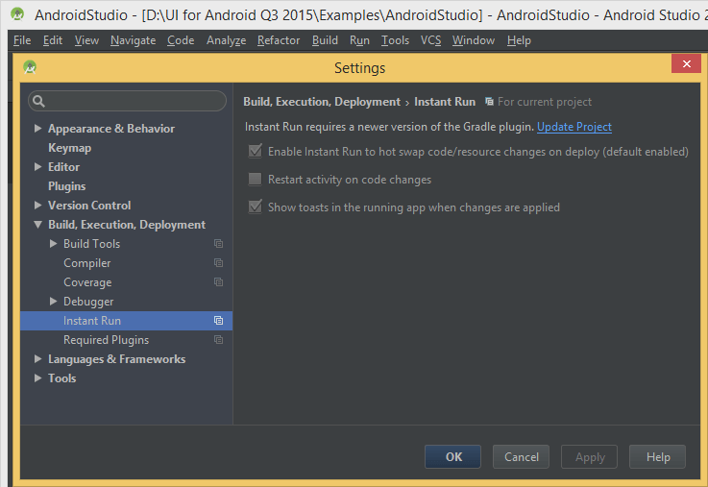This screenshot has height=487, width=708.
Task: Open the VCS menu
Action: click(x=430, y=40)
